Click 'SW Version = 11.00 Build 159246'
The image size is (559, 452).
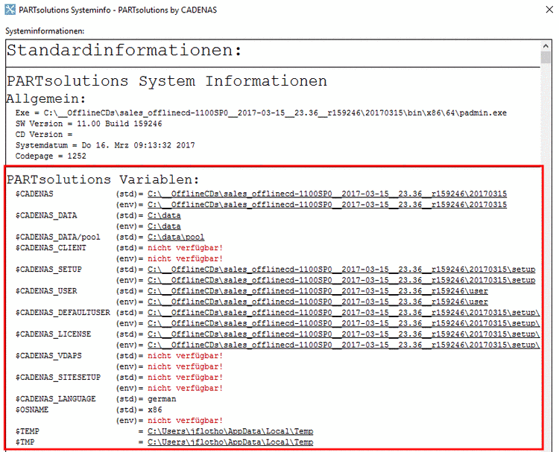(x=89, y=124)
